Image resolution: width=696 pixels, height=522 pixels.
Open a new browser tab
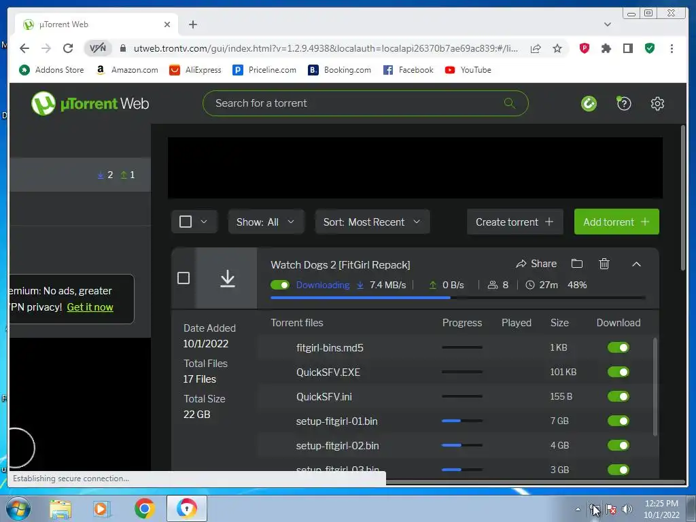tap(192, 24)
